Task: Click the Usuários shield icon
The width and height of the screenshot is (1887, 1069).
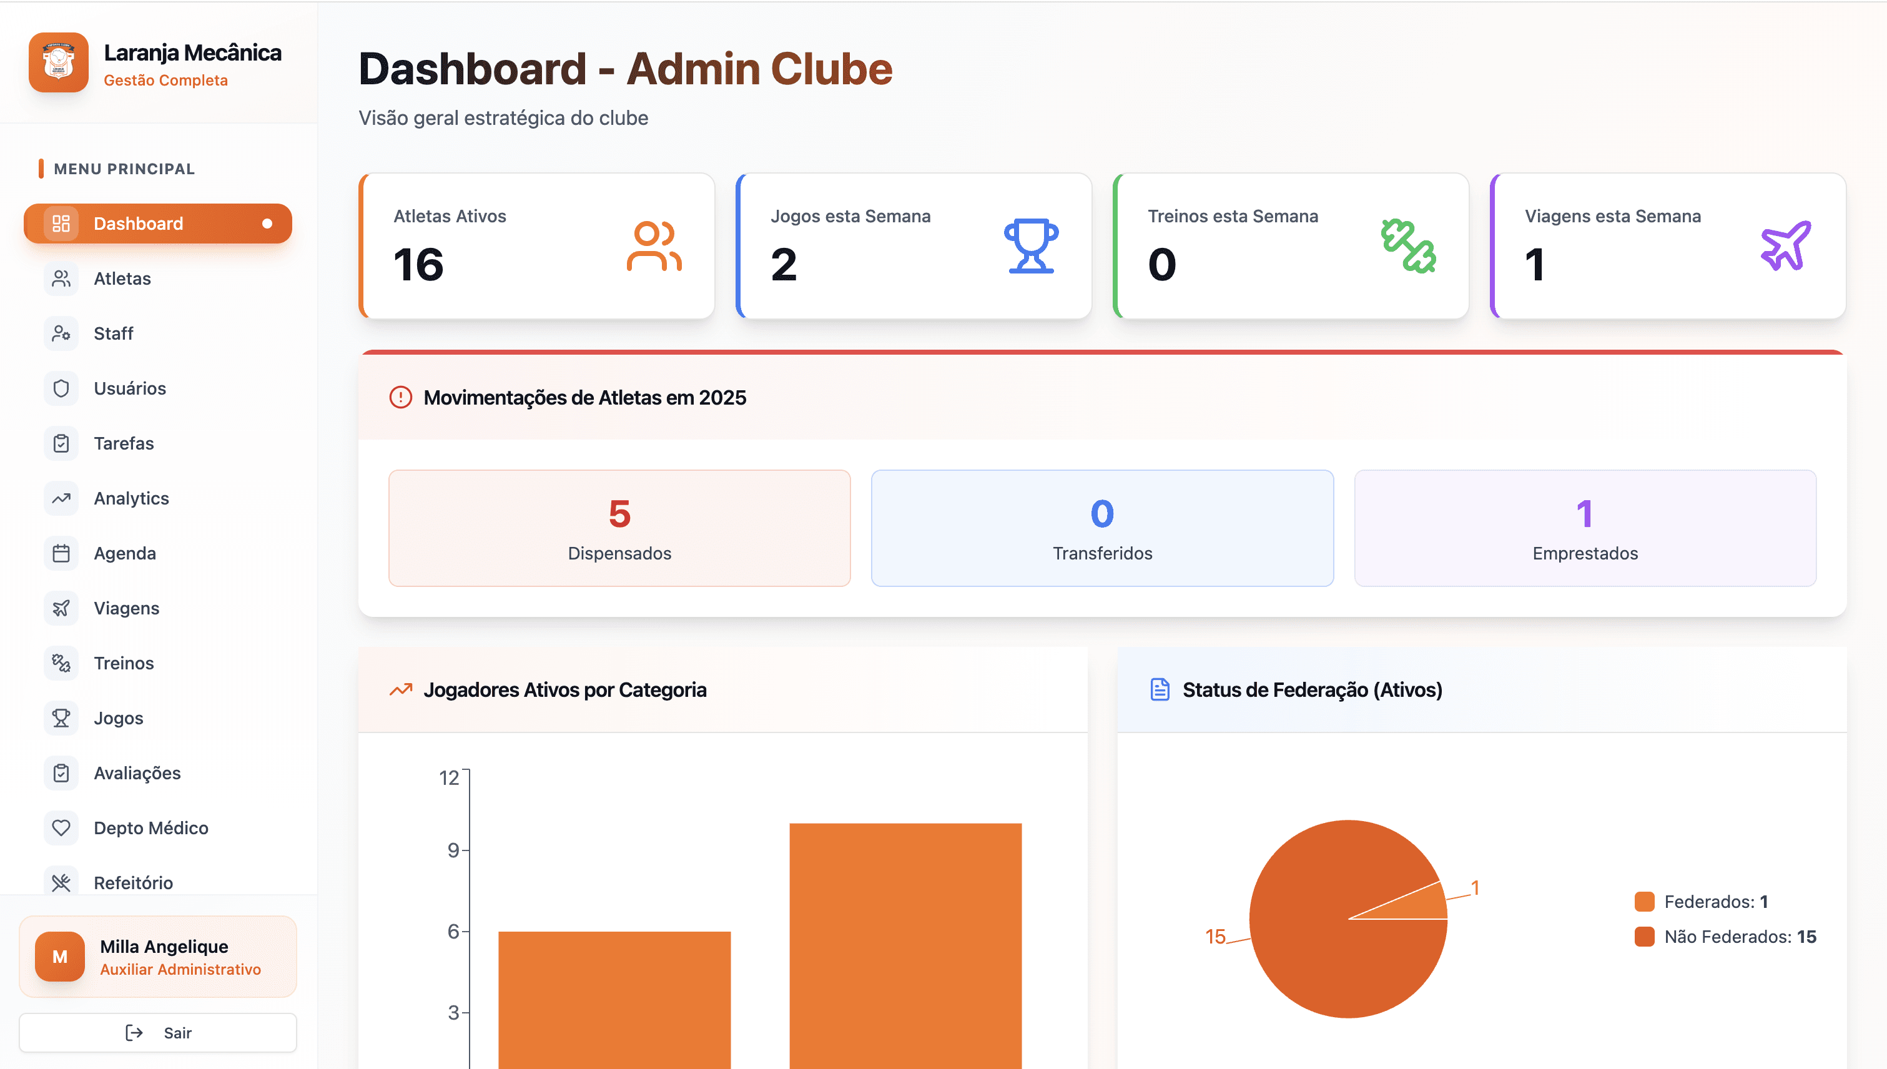Action: point(61,388)
